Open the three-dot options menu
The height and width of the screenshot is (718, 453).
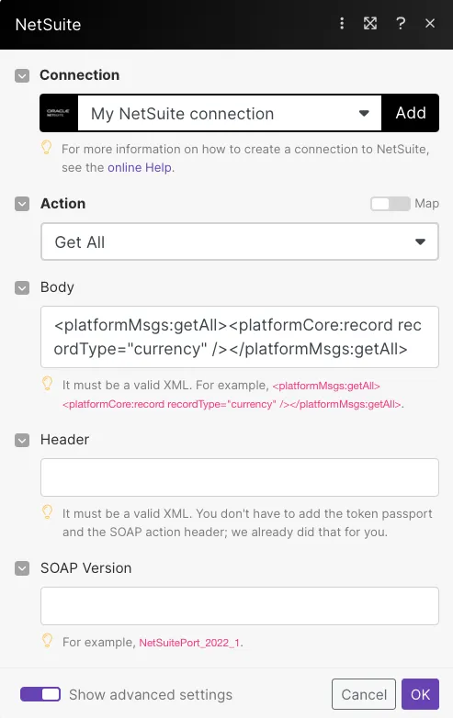tap(342, 23)
